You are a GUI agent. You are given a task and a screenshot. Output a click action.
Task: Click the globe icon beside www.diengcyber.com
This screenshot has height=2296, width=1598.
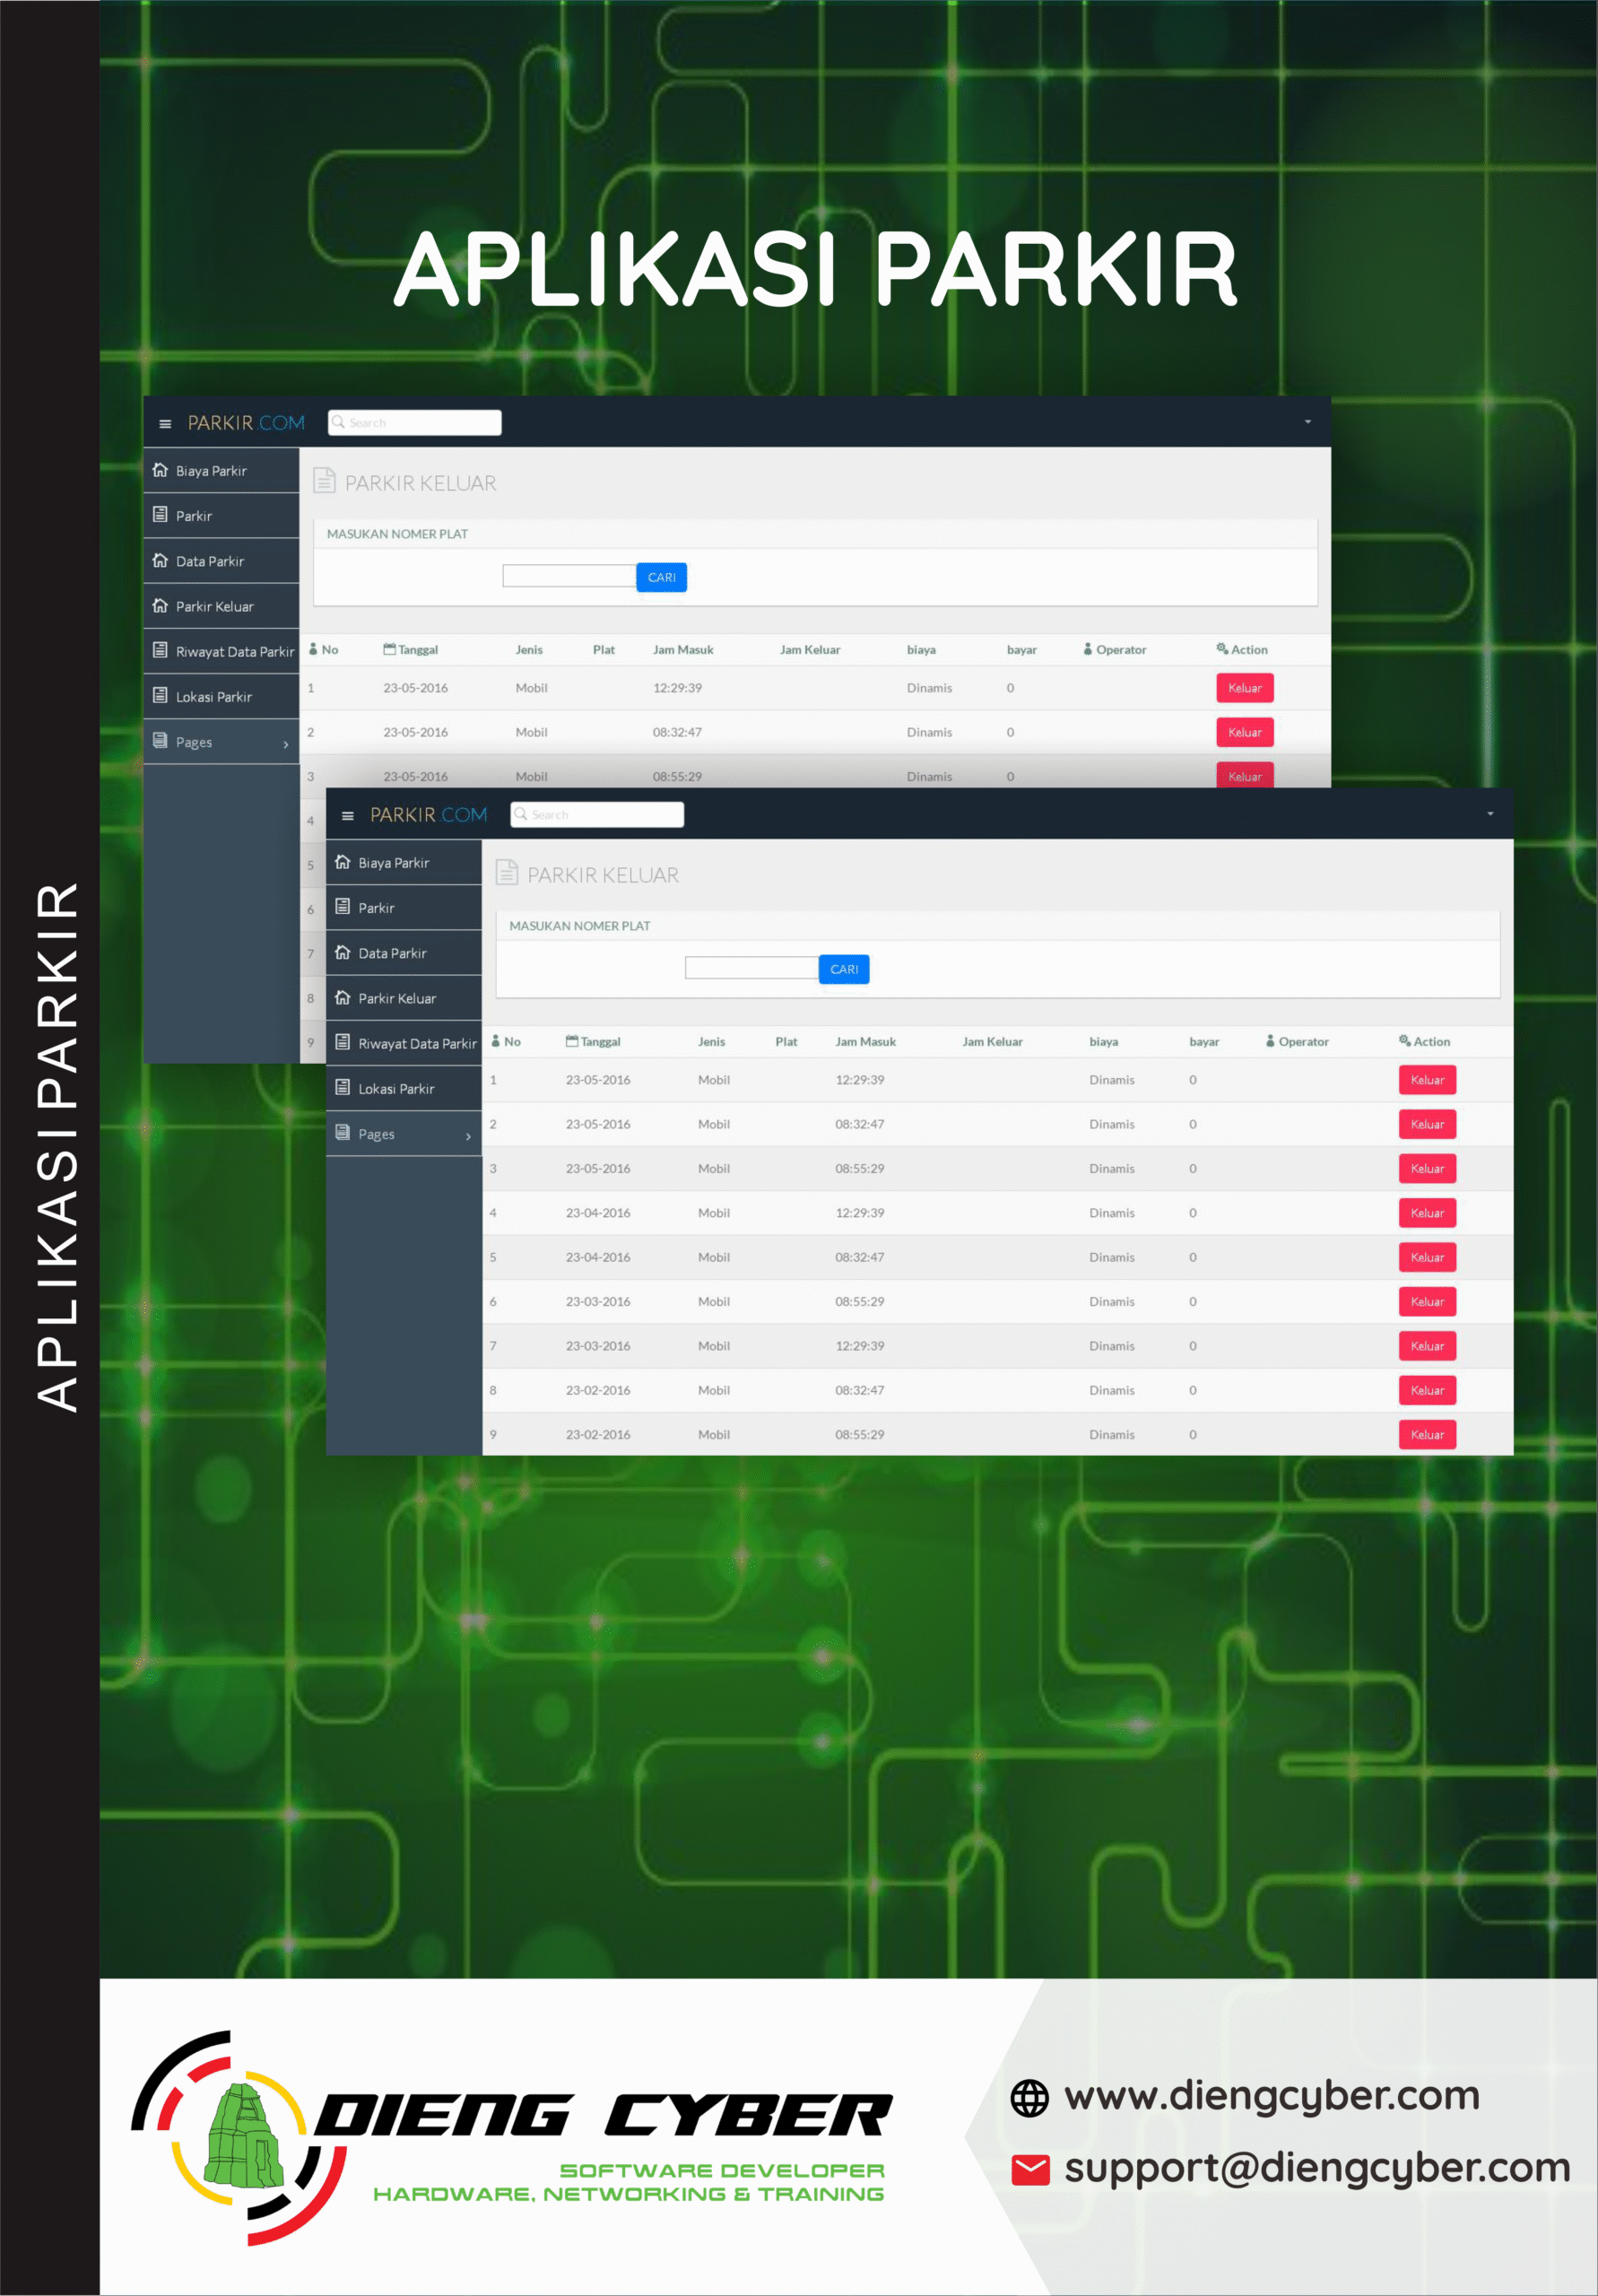tap(1029, 2098)
